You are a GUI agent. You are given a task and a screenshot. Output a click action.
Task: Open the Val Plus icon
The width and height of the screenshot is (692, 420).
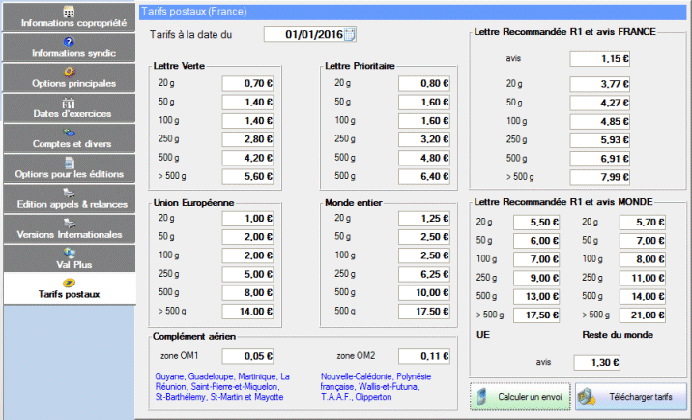point(68,254)
